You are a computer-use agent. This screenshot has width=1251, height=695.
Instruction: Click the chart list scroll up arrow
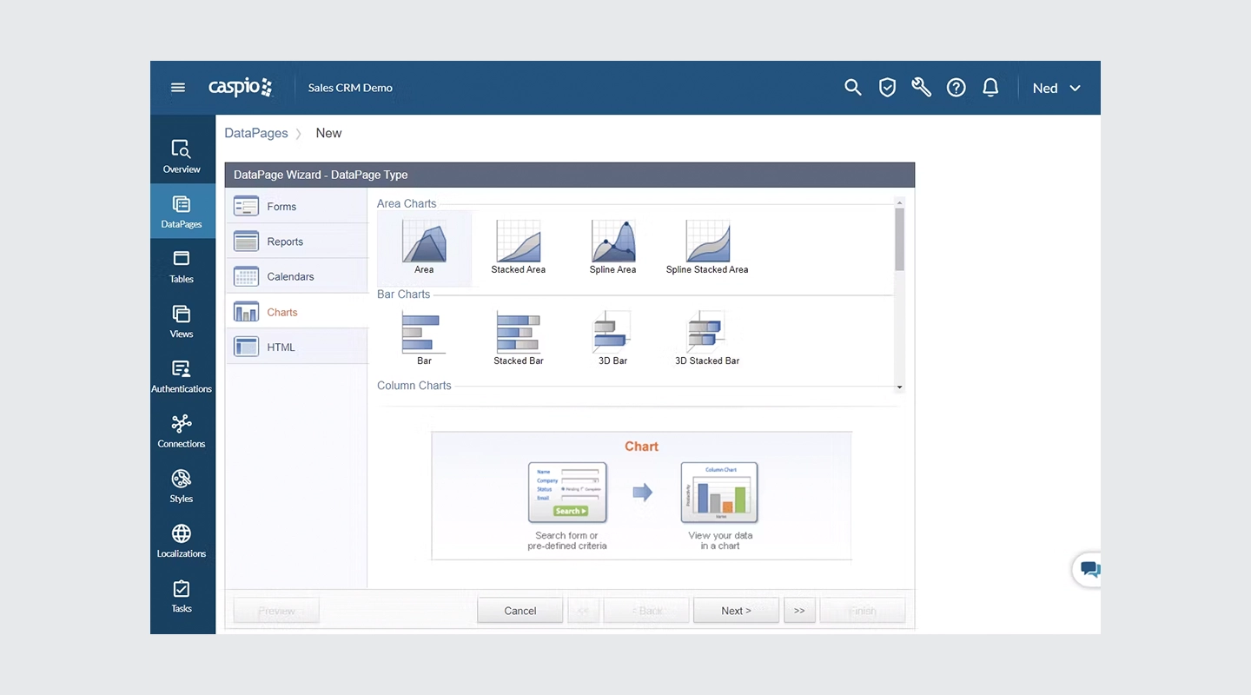[899, 202]
